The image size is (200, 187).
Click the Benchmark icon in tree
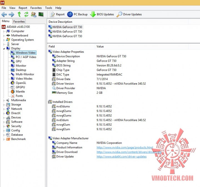8,139
